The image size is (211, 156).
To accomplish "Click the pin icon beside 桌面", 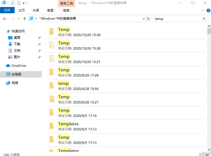I will 39,38.
